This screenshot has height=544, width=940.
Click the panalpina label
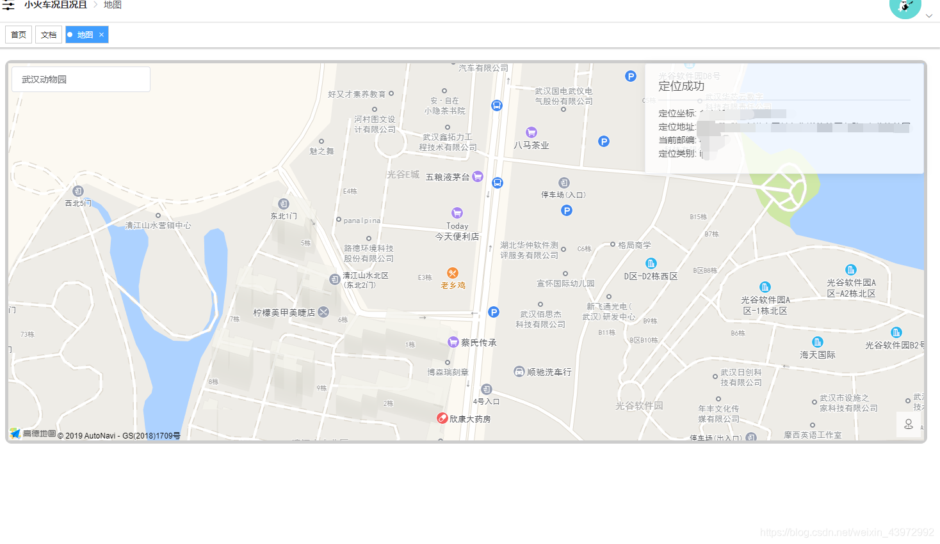(x=362, y=221)
